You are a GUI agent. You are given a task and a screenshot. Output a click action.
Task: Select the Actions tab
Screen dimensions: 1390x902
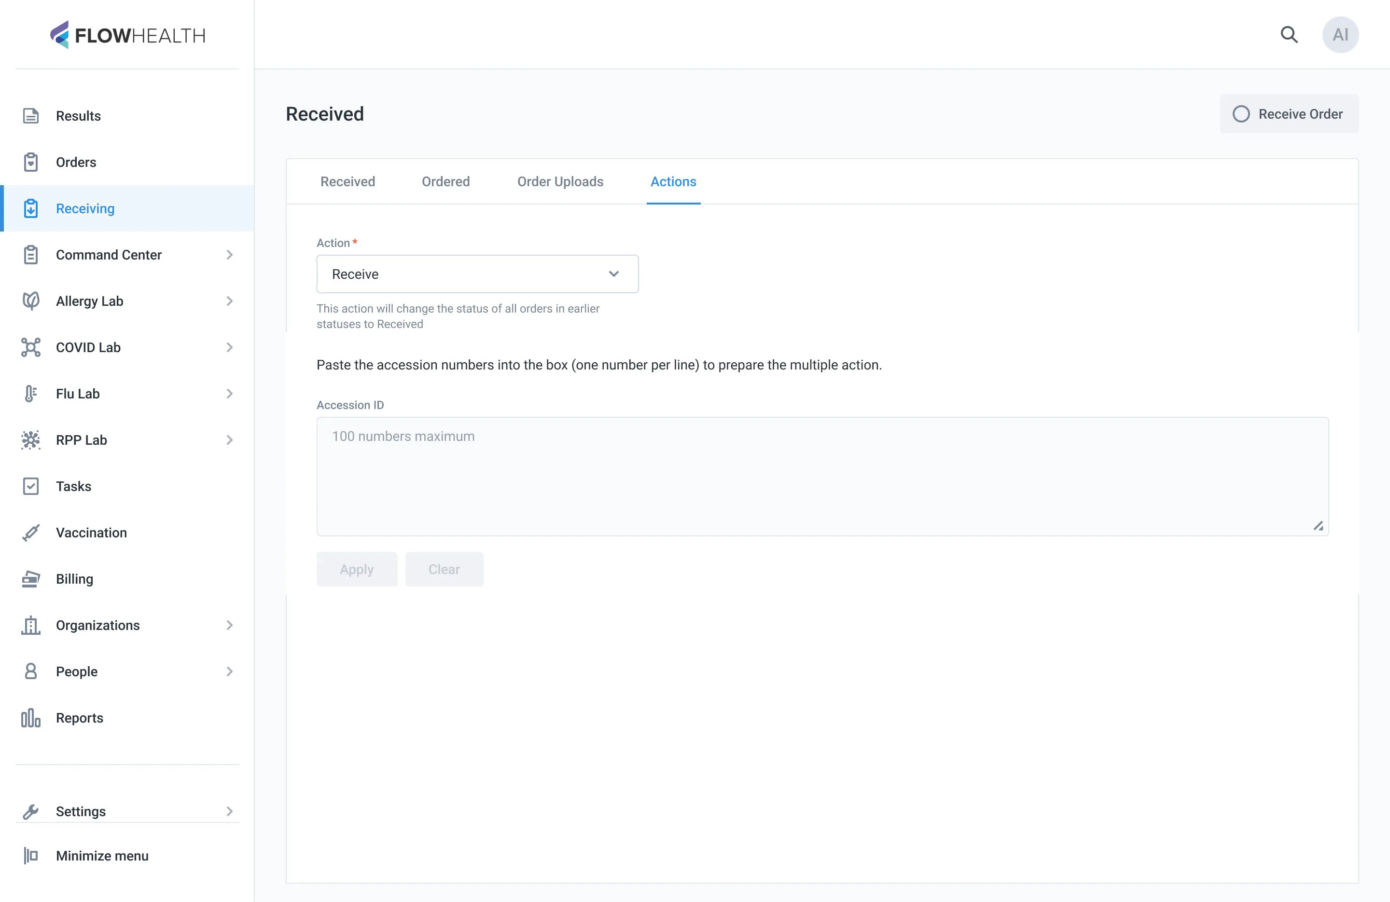pyautogui.click(x=673, y=181)
